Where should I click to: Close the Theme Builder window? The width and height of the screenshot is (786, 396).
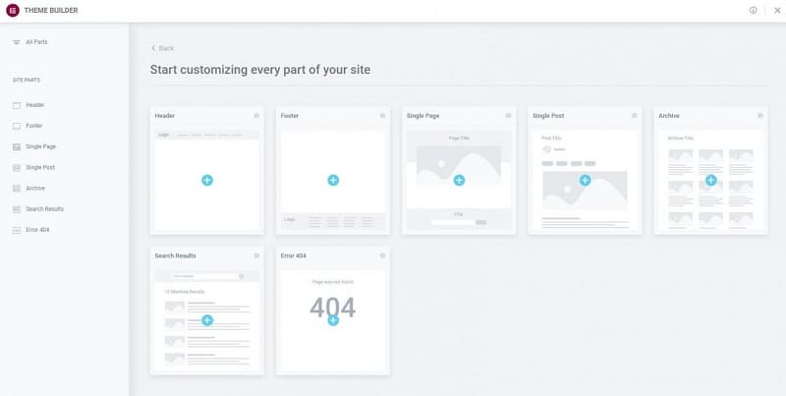(776, 10)
